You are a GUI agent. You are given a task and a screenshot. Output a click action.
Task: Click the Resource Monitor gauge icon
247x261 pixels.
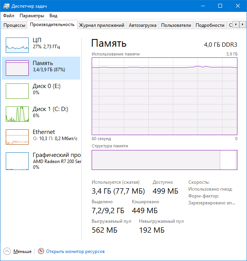pyautogui.click(x=41, y=251)
